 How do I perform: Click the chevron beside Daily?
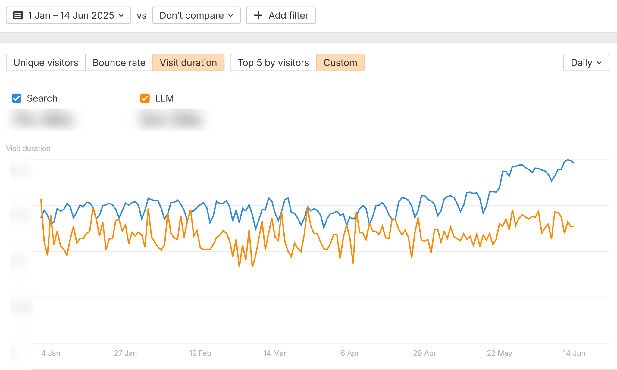(x=599, y=63)
